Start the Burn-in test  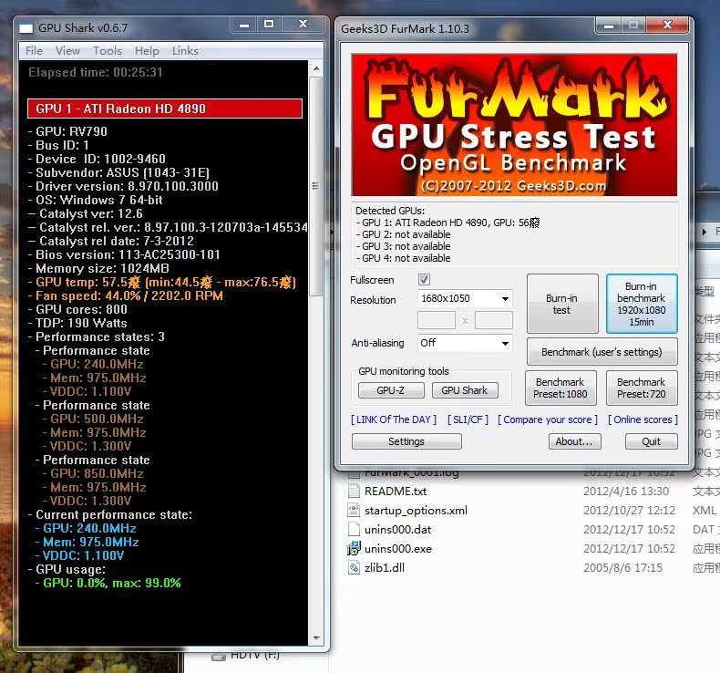coord(561,304)
